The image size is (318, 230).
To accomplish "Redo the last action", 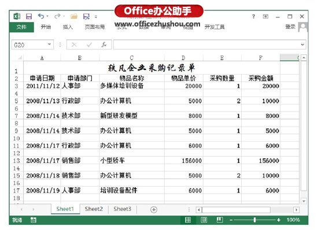I will coord(58,16).
